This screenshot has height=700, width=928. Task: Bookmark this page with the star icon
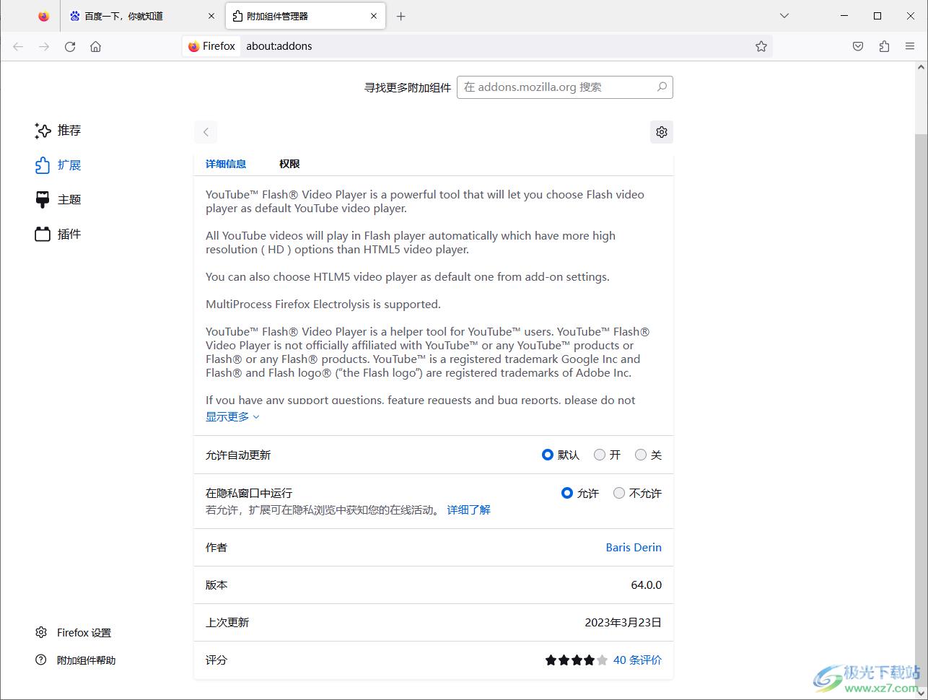761,46
